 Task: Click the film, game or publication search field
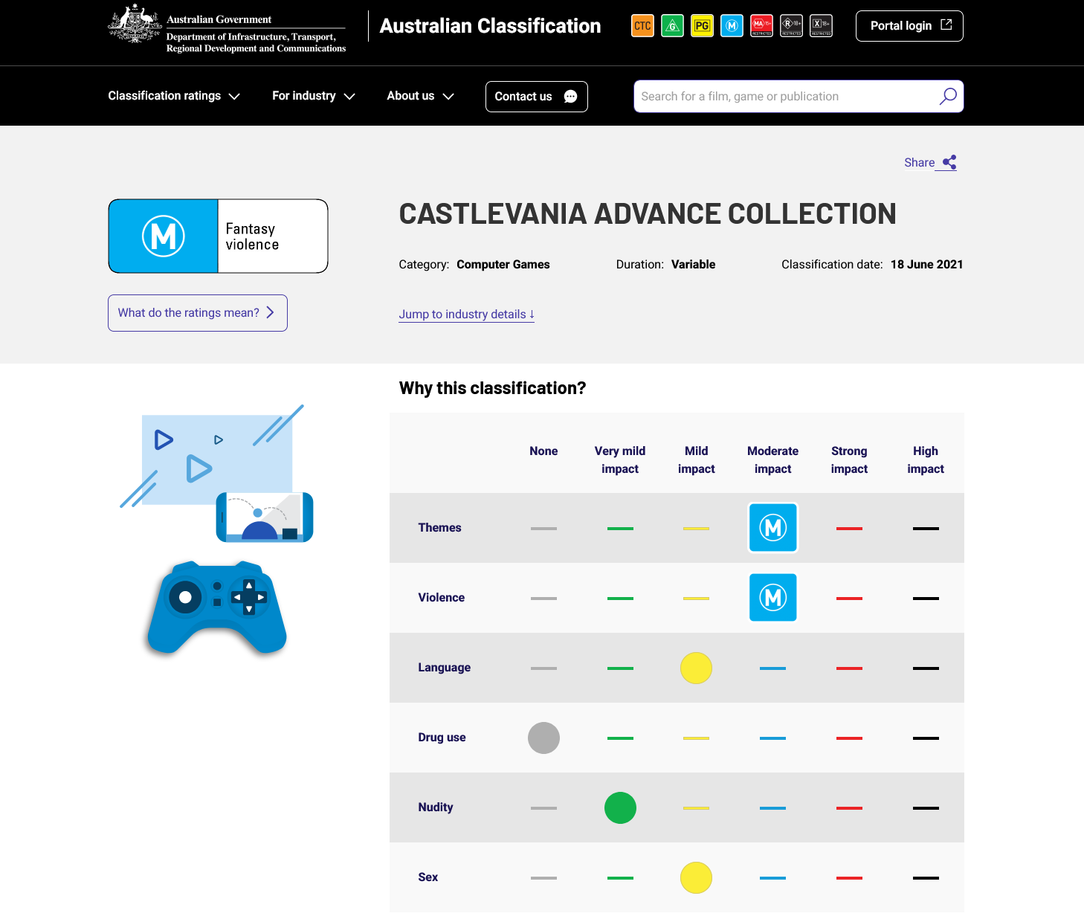point(784,97)
